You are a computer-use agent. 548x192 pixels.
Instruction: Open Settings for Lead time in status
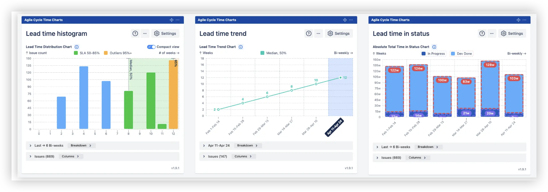click(x=512, y=33)
